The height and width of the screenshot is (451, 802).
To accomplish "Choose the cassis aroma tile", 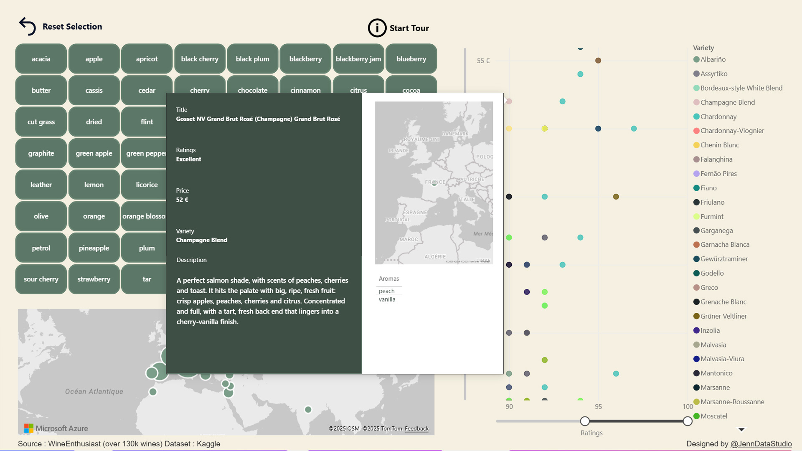I will (x=94, y=90).
